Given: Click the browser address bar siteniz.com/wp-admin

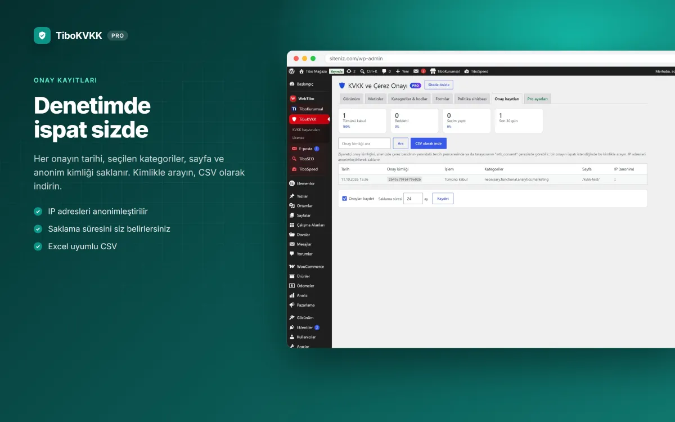Looking at the screenshot, I should tap(501, 59).
